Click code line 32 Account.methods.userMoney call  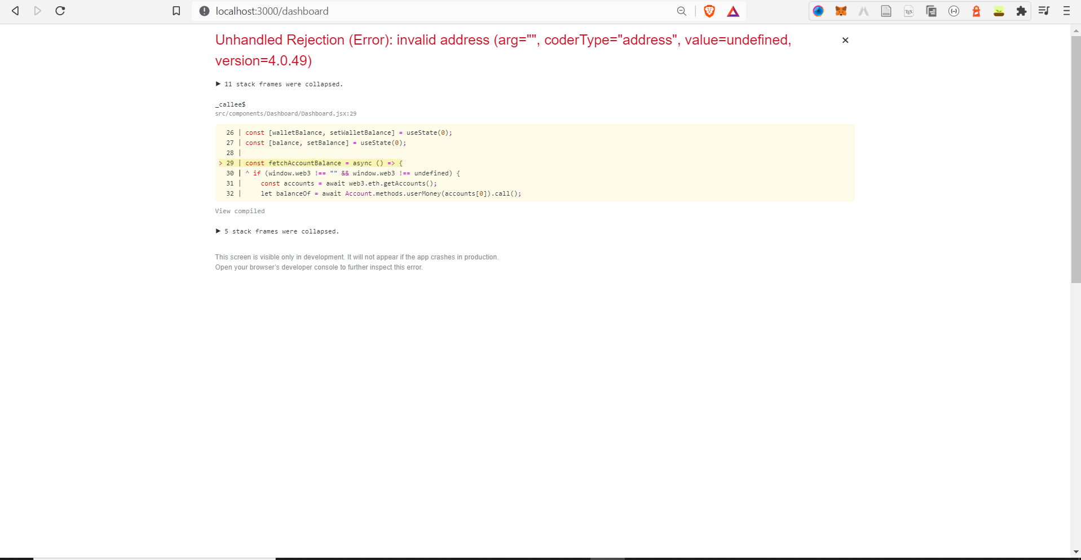pos(391,193)
